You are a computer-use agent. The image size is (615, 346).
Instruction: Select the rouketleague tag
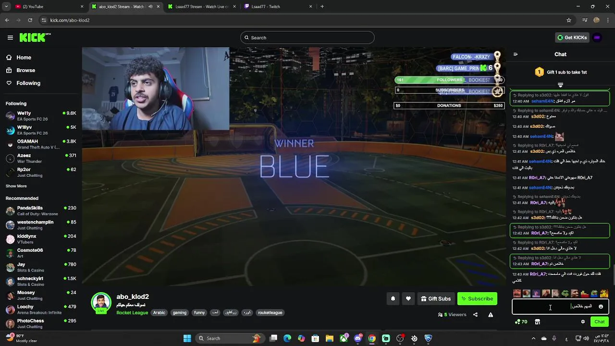click(x=270, y=313)
